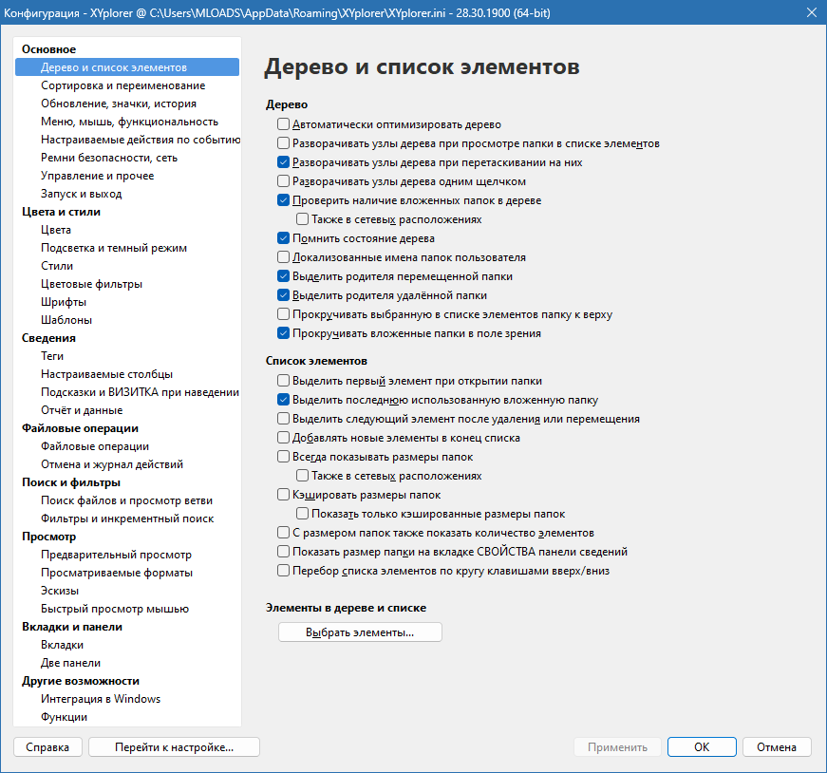Close the configuration window via X
The height and width of the screenshot is (773, 827).
(812, 12)
